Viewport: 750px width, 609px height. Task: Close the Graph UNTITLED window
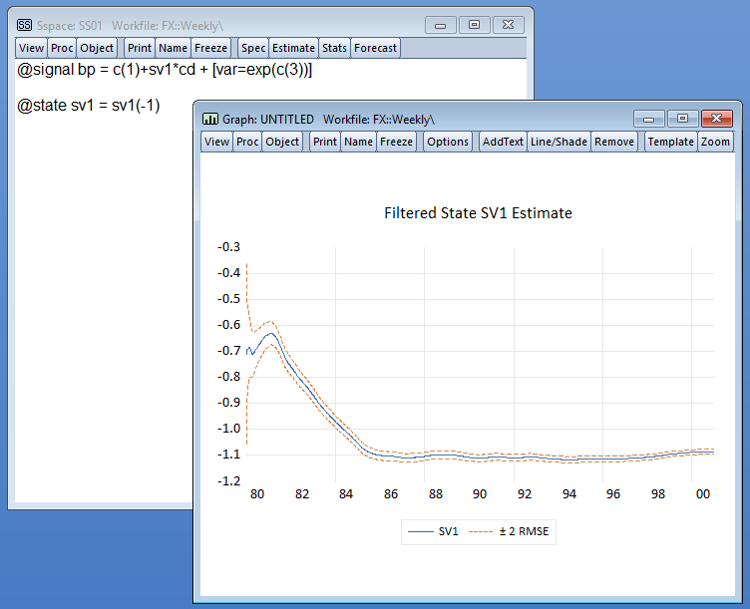(x=717, y=118)
